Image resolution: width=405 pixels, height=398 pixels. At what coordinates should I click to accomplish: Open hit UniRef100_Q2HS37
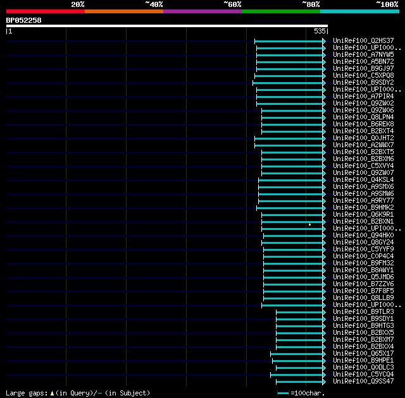(363, 40)
